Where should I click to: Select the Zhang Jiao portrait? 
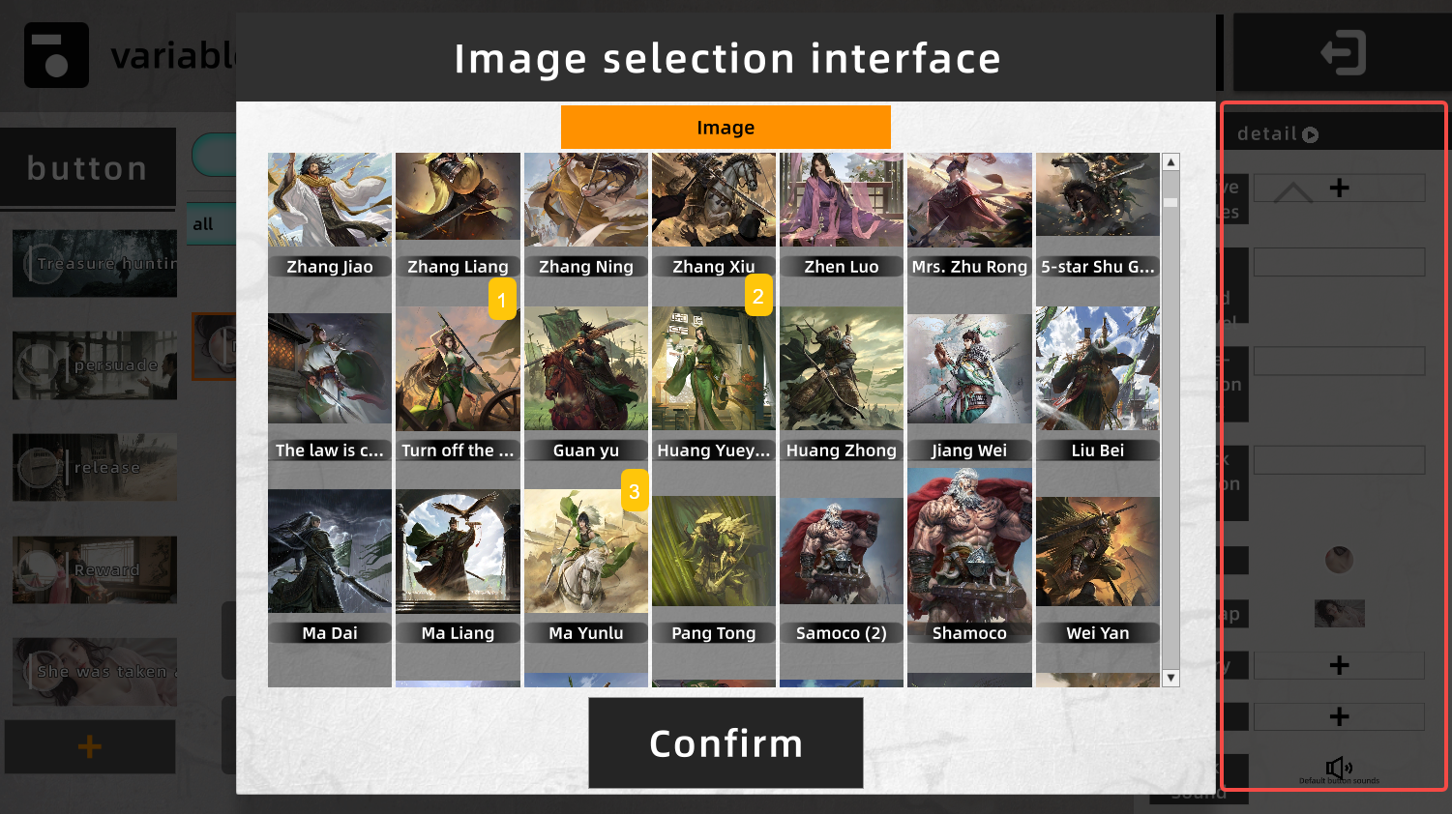click(330, 215)
